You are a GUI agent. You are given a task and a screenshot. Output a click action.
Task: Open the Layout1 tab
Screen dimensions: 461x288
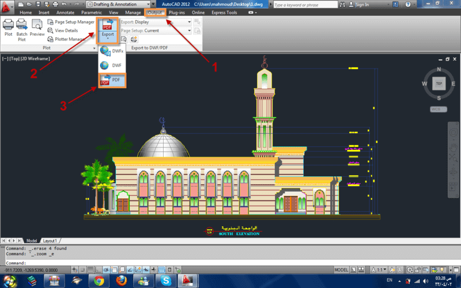click(51, 240)
